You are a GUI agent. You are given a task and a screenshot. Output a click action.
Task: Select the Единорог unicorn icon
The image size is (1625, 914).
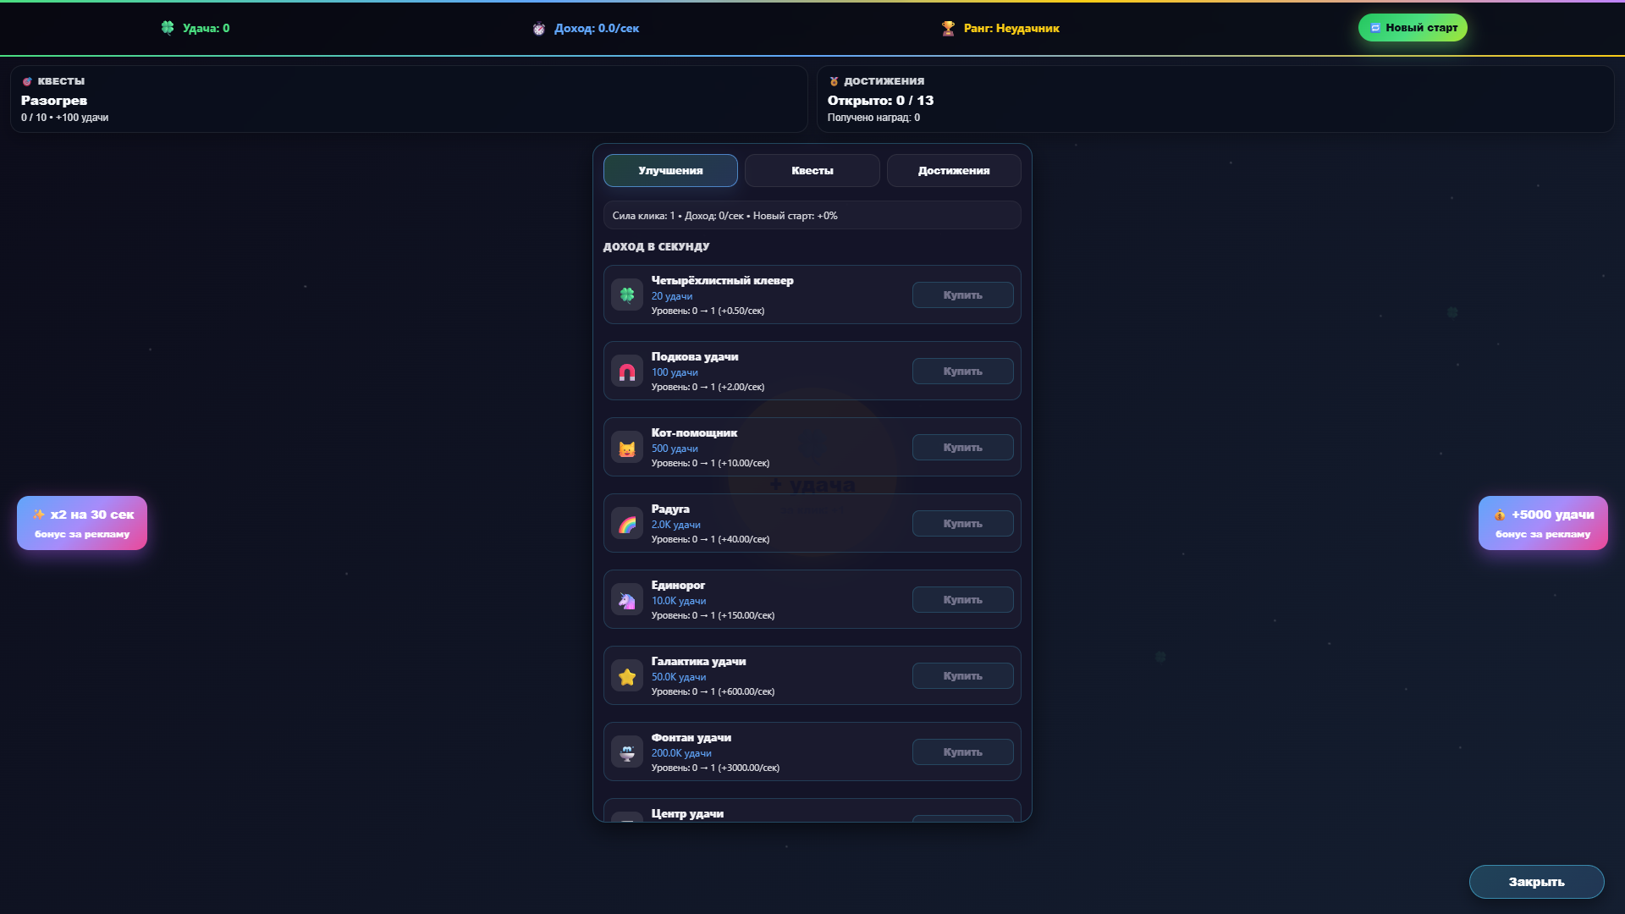point(627,599)
